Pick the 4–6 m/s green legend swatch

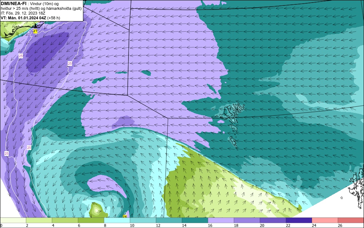pos(65,220)
